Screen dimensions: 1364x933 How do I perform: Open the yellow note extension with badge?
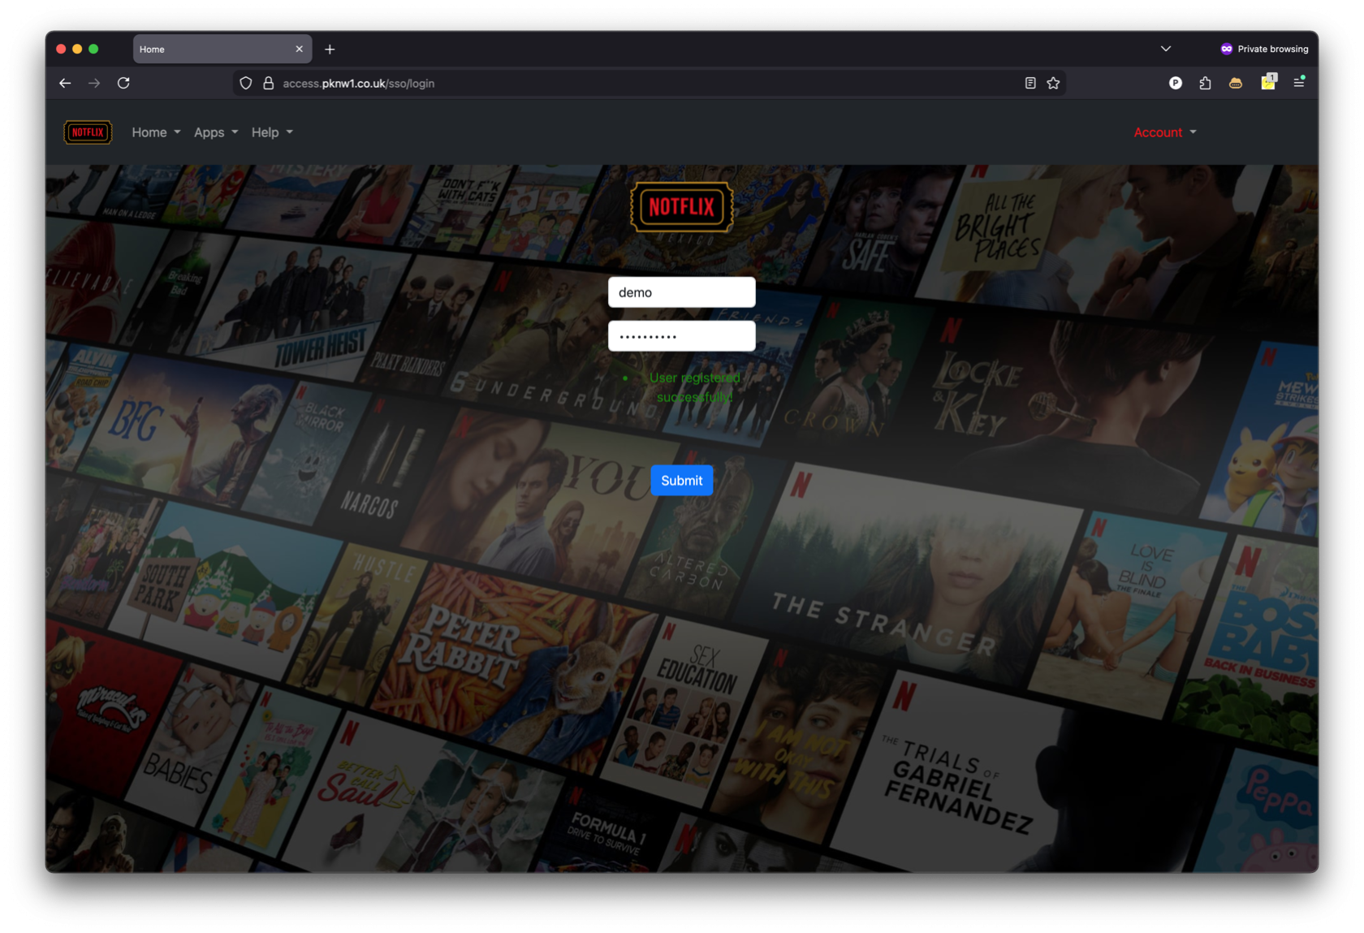[1267, 82]
